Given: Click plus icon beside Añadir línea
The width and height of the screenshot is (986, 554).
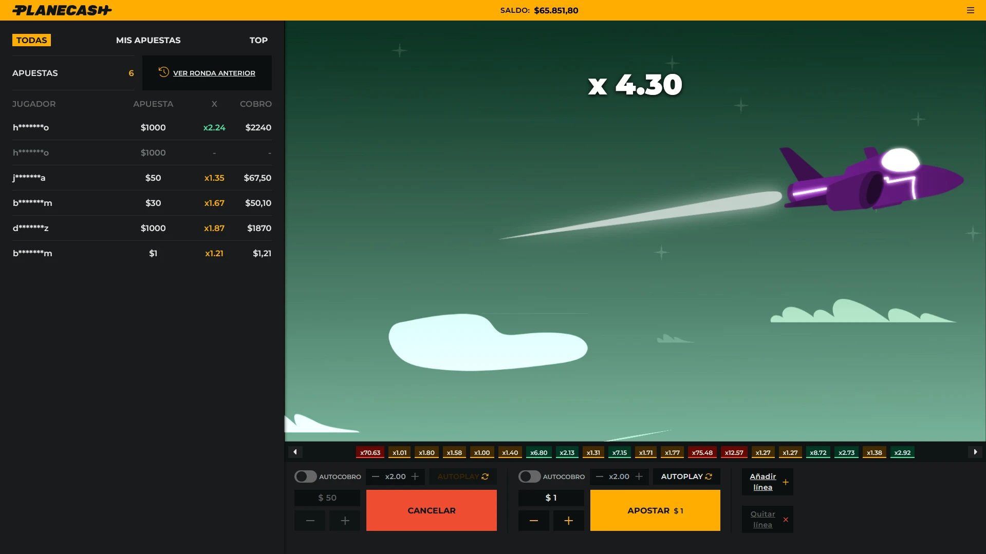Looking at the screenshot, I should pyautogui.click(x=785, y=482).
